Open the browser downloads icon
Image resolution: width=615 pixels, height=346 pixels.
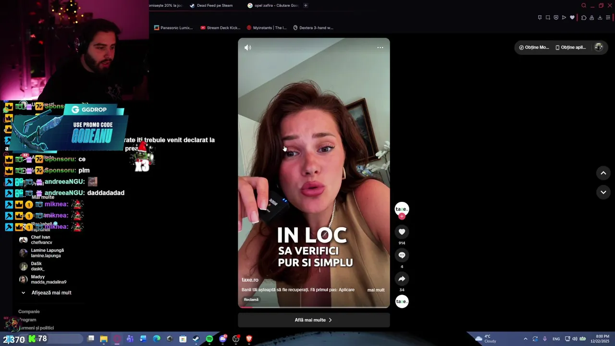coord(600,18)
